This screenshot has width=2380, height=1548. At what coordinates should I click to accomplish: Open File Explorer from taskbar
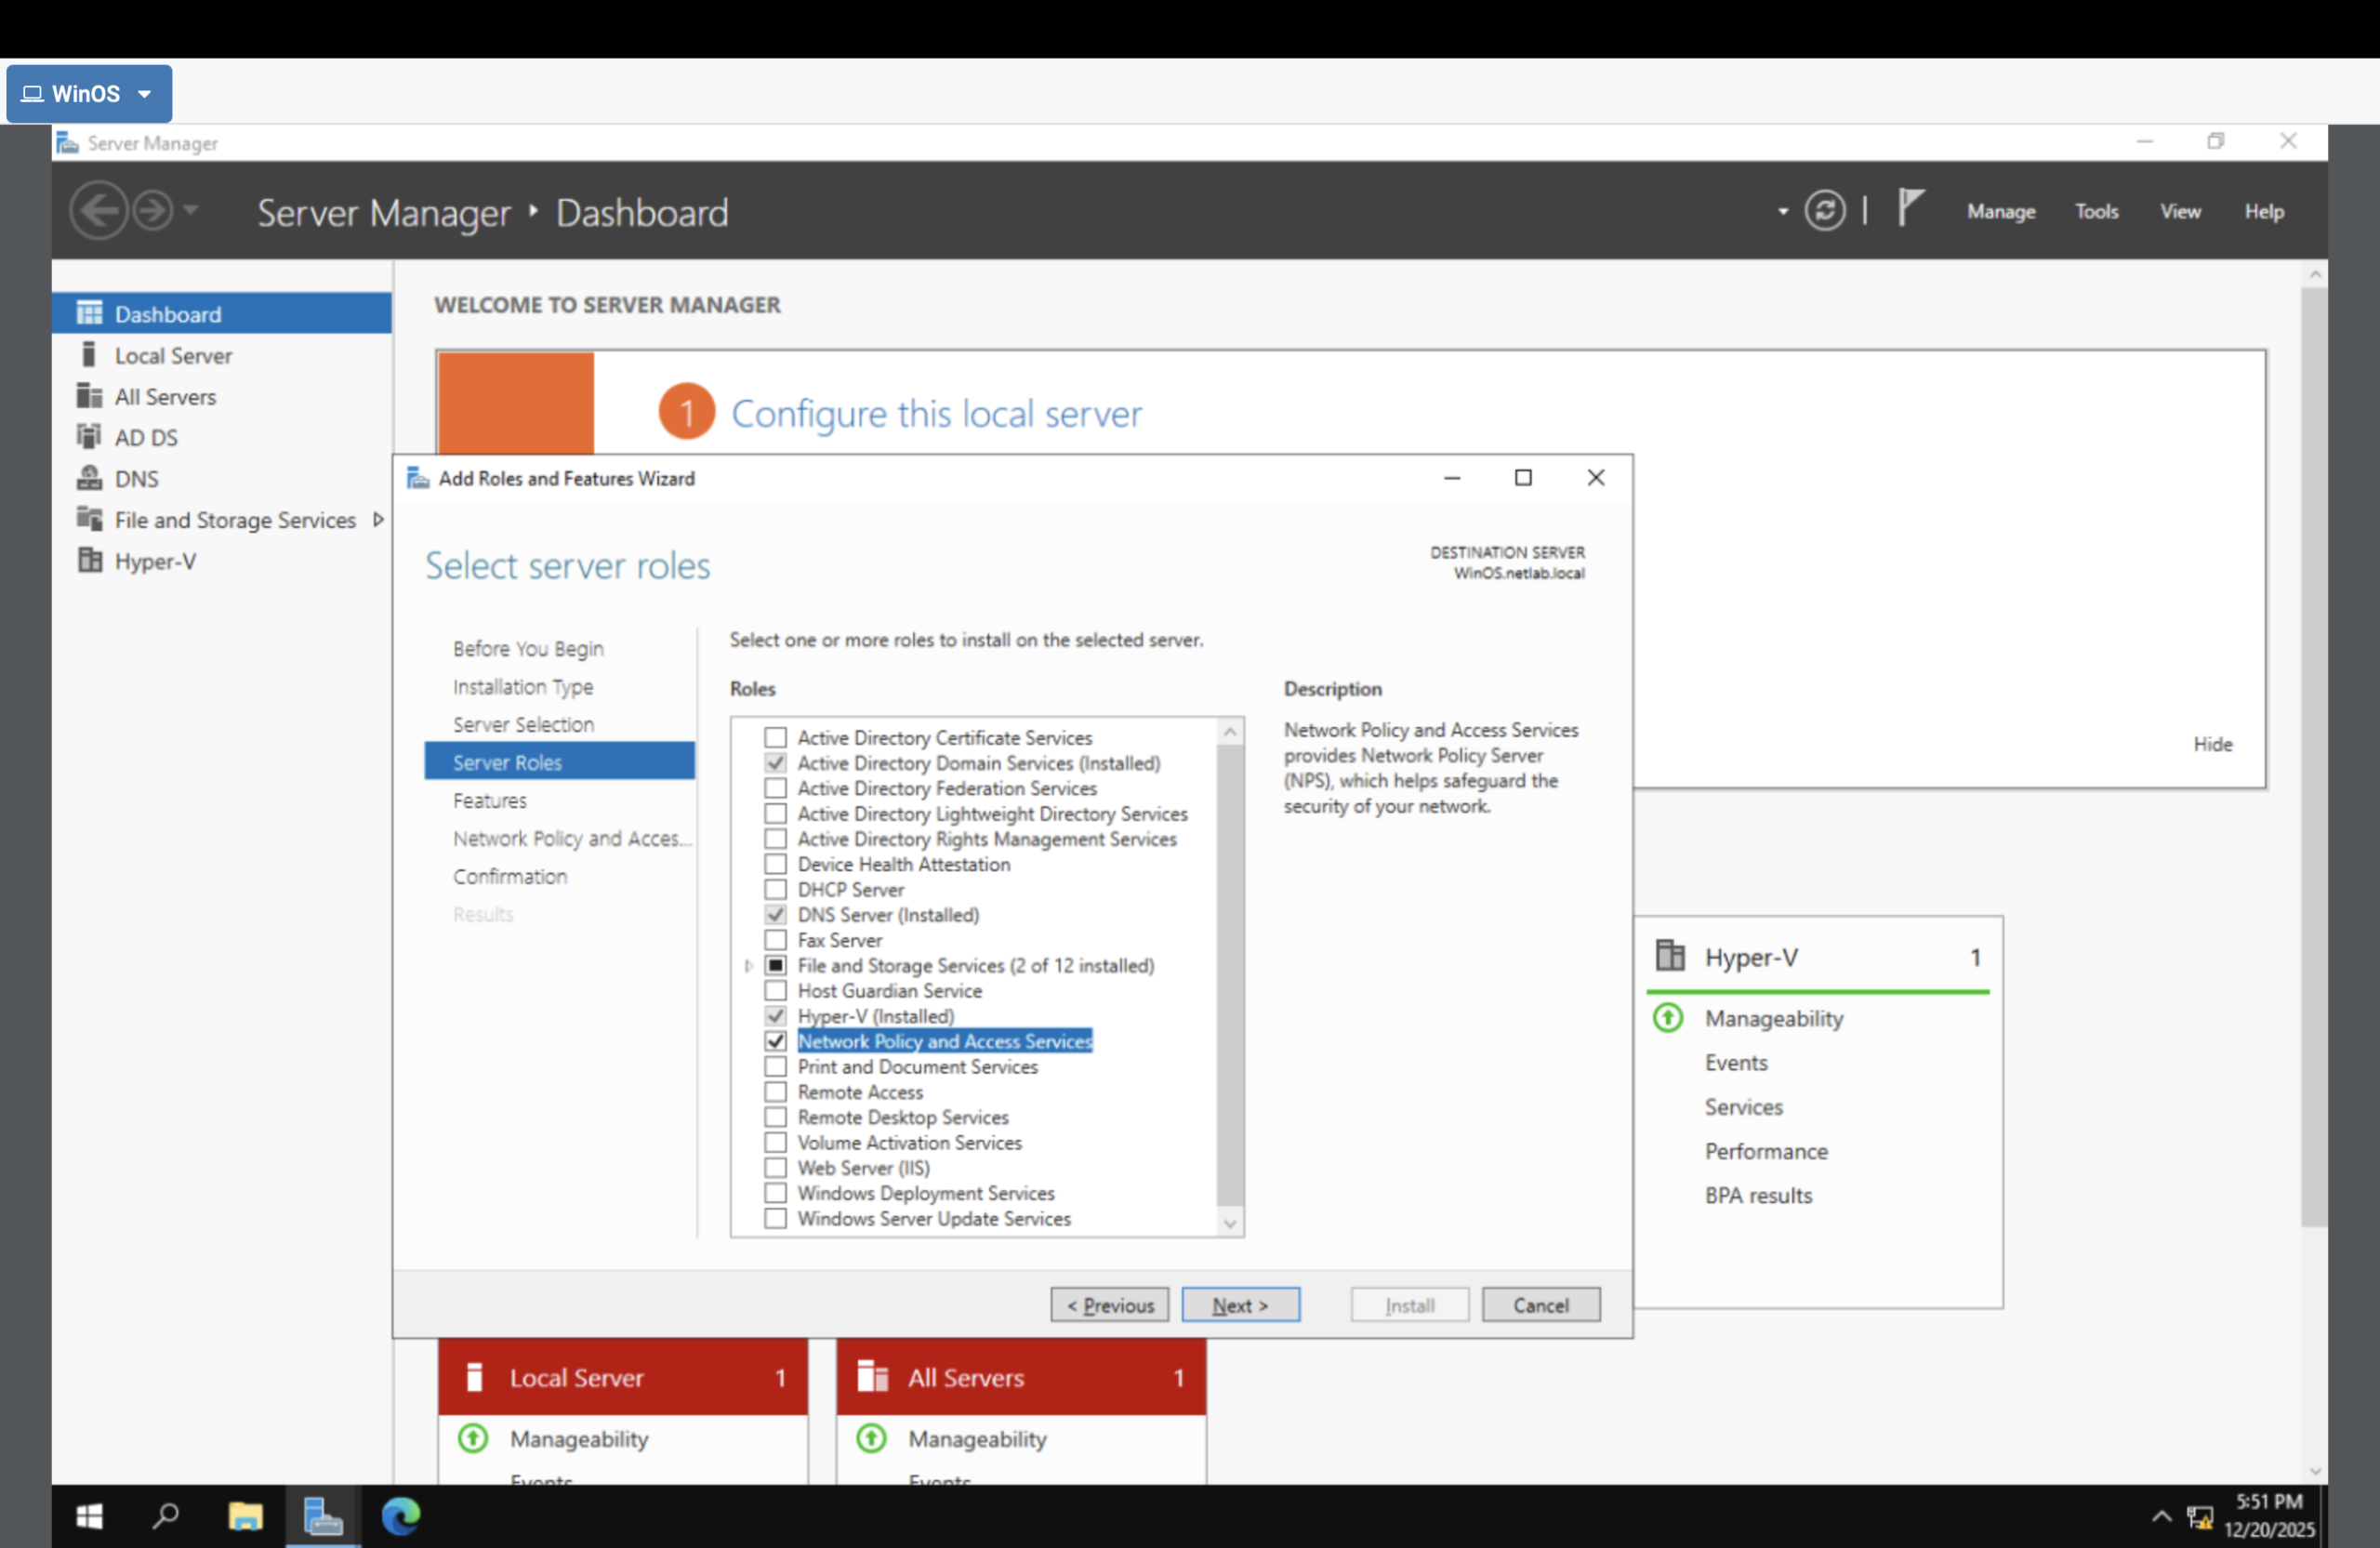[245, 1516]
